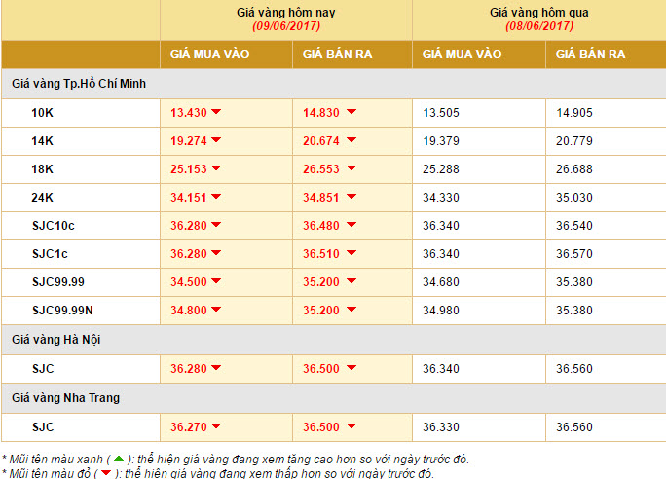The width and height of the screenshot is (666, 479).
Task: Click the 'Mũi tên màu đỏ' legend note
Action: pos(217,473)
